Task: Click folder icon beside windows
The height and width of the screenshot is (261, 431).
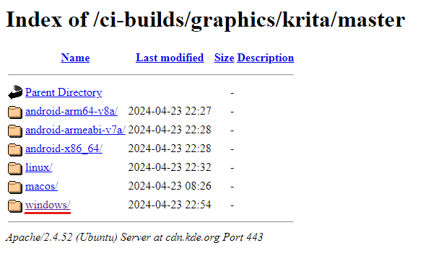Action: pyautogui.click(x=15, y=205)
